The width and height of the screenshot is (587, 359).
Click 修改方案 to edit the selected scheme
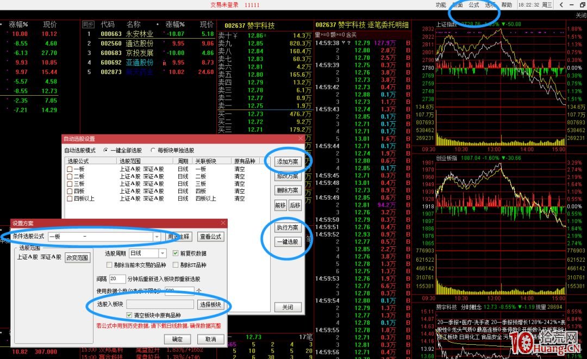288,176
